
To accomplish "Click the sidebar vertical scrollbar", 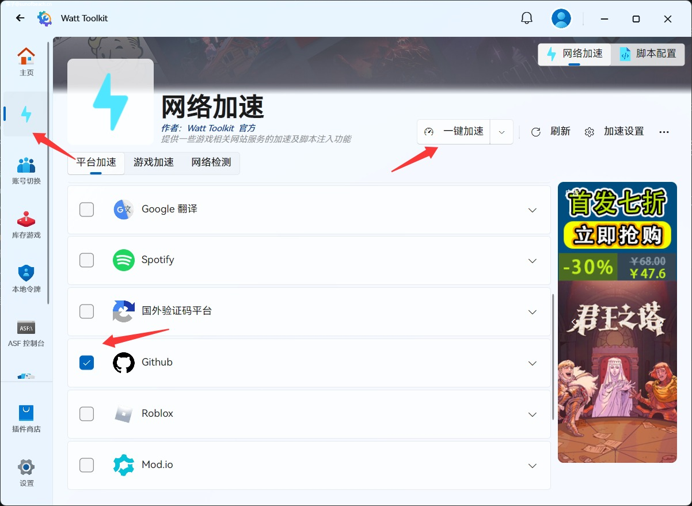I will (48, 173).
